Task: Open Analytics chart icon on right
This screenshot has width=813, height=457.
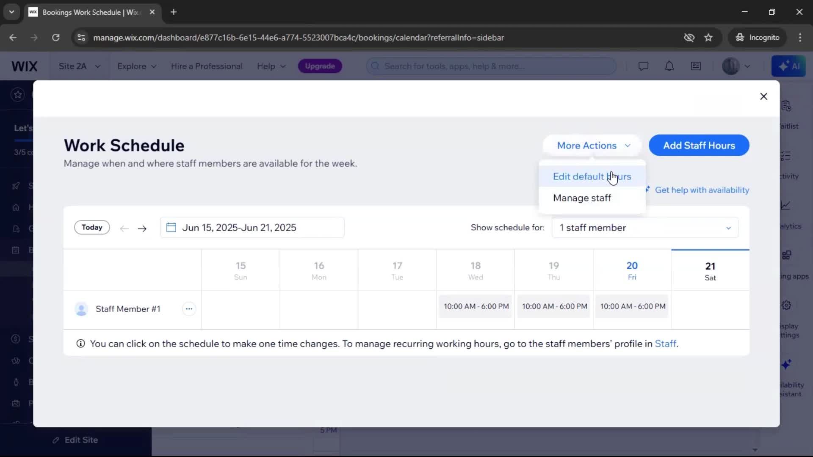Action: coord(786,206)
